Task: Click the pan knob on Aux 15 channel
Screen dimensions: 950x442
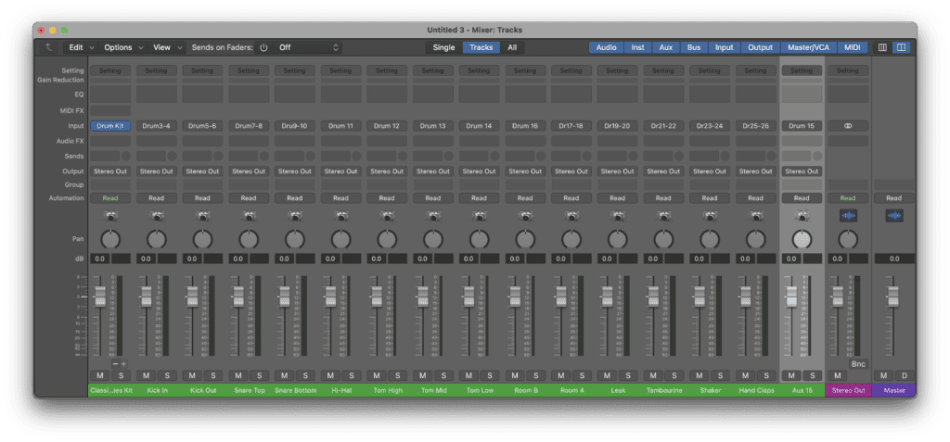Action: click(x=802, y=240)
